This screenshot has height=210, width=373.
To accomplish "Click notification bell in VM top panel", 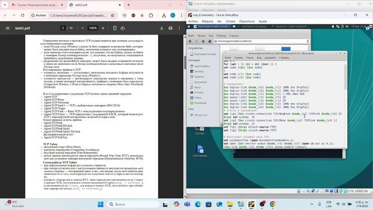I will tap(333, 26).
